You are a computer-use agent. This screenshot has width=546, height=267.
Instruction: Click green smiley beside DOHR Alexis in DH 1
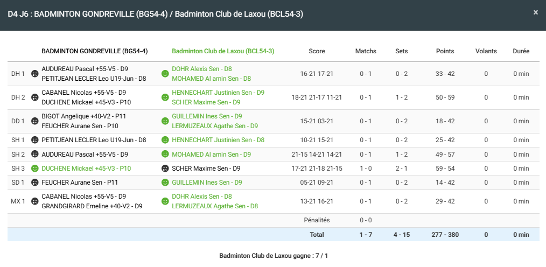165,74
